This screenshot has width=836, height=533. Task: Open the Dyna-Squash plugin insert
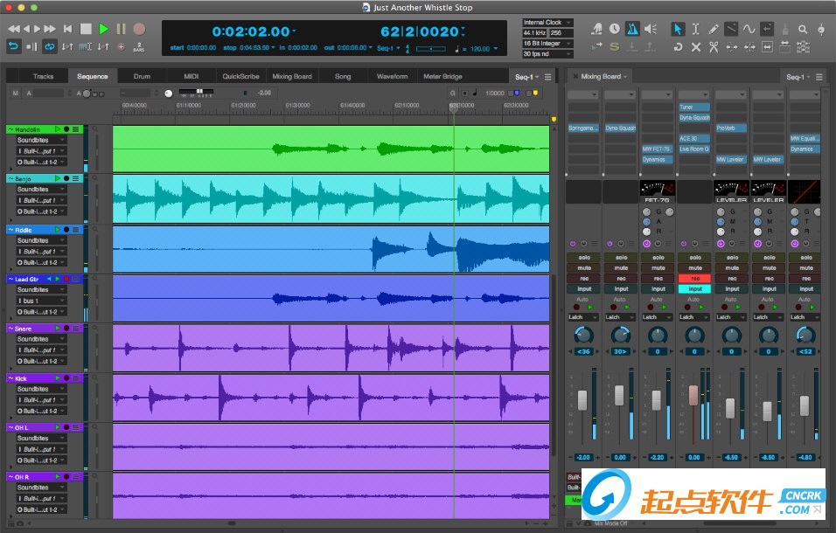point(622,128)
